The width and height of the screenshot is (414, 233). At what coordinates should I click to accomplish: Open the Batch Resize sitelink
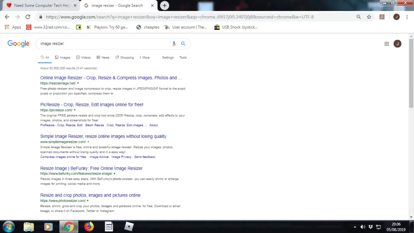coord(94,125)
